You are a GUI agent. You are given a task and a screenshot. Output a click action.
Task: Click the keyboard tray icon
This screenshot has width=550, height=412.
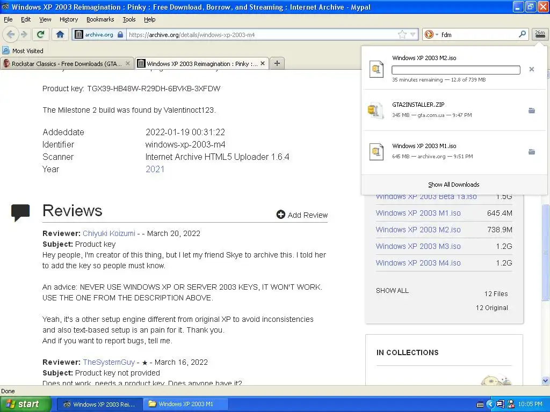pos(480,404)
